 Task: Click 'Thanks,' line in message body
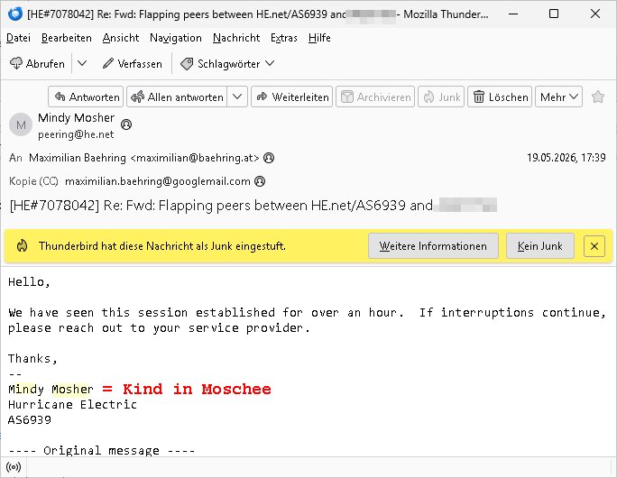coord(33,358)
